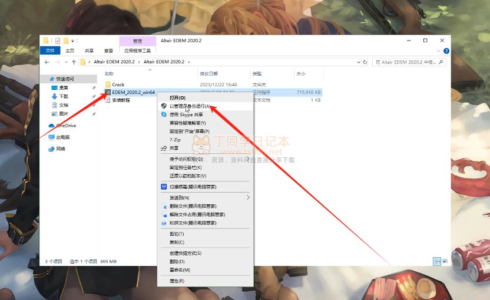Switch to details view icon in status bar
This screenshot has width=490, height=300.
pyautogui.click(x=437, y=261)
